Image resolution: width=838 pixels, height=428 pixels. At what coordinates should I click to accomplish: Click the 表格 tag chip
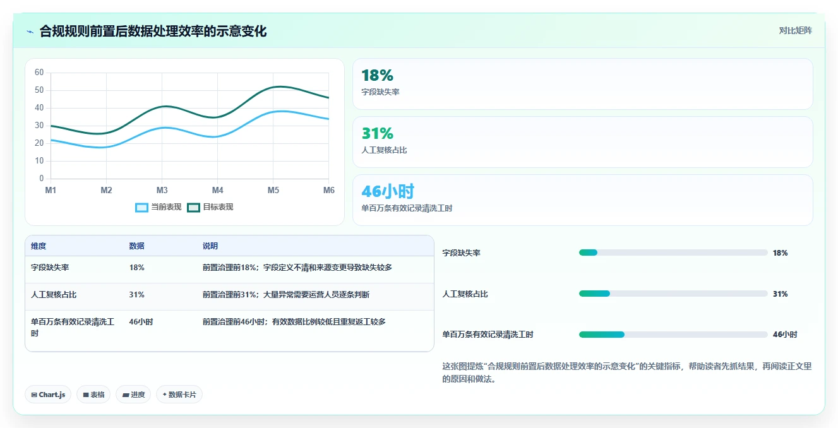(93, 395)
